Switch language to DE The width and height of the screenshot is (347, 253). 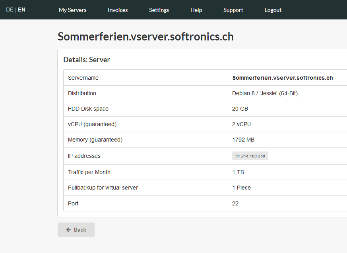click(10, 10)
